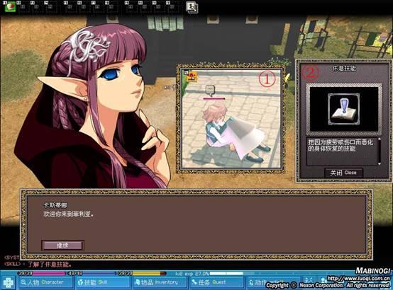The image size is (393, 290).
Task: Click the 休息技能 panel title
Action: (344, 68)
